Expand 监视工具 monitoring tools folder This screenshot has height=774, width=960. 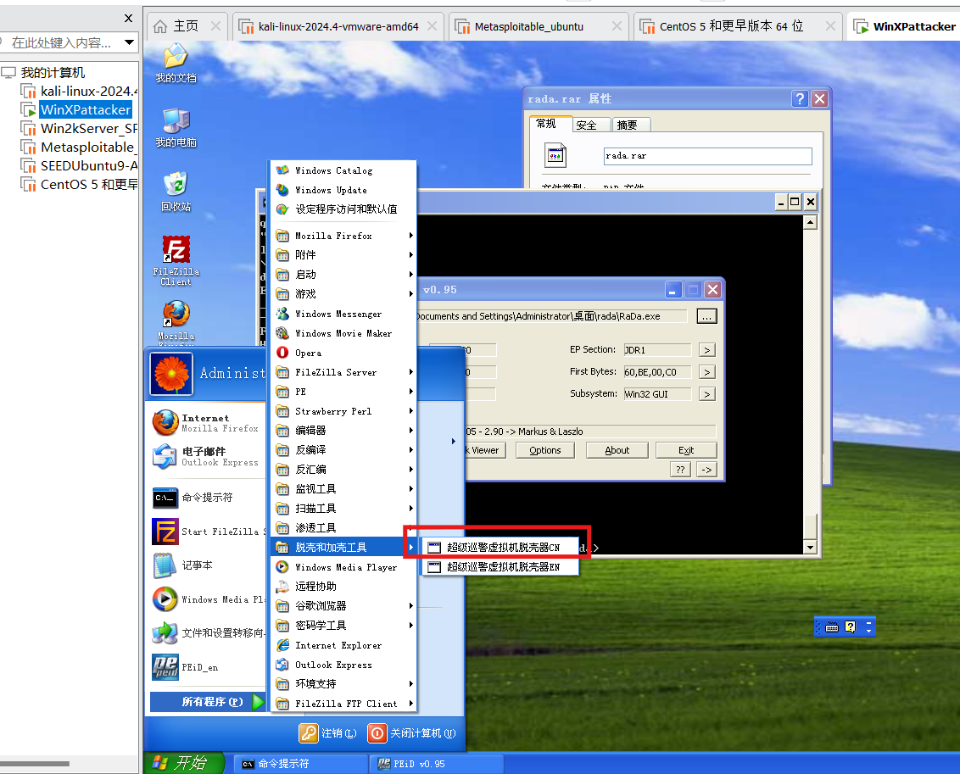coord(343,489)
